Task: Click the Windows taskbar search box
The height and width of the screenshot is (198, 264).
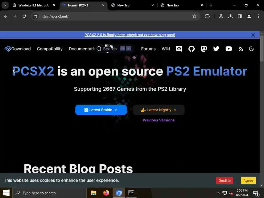Action: click(x=49, y=193)
